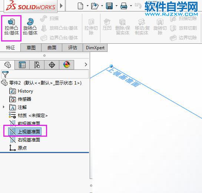Open the FeatureManager design tree tab
The width and height of the screenshot is (202, 193).
coord(7,64)
